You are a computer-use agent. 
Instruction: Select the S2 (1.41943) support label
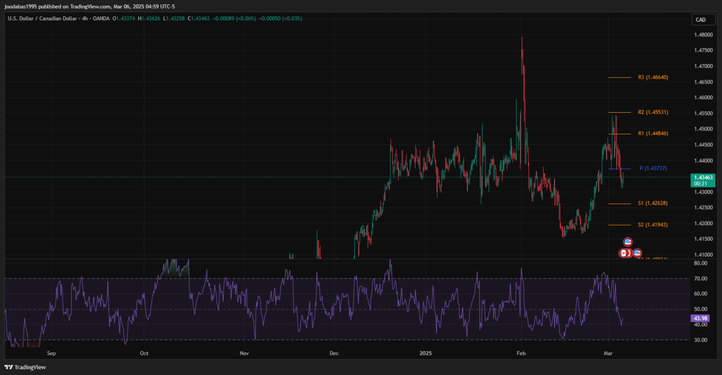(x=653, y=225)
